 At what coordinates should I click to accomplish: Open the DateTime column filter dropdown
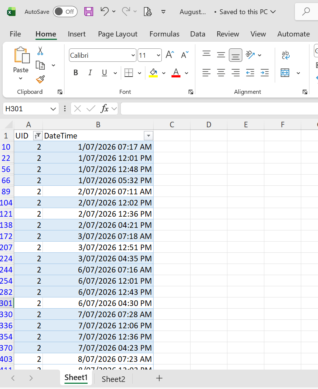pos(148,136)
